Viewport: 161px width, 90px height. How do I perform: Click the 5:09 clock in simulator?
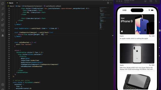[x=124, y=10]
